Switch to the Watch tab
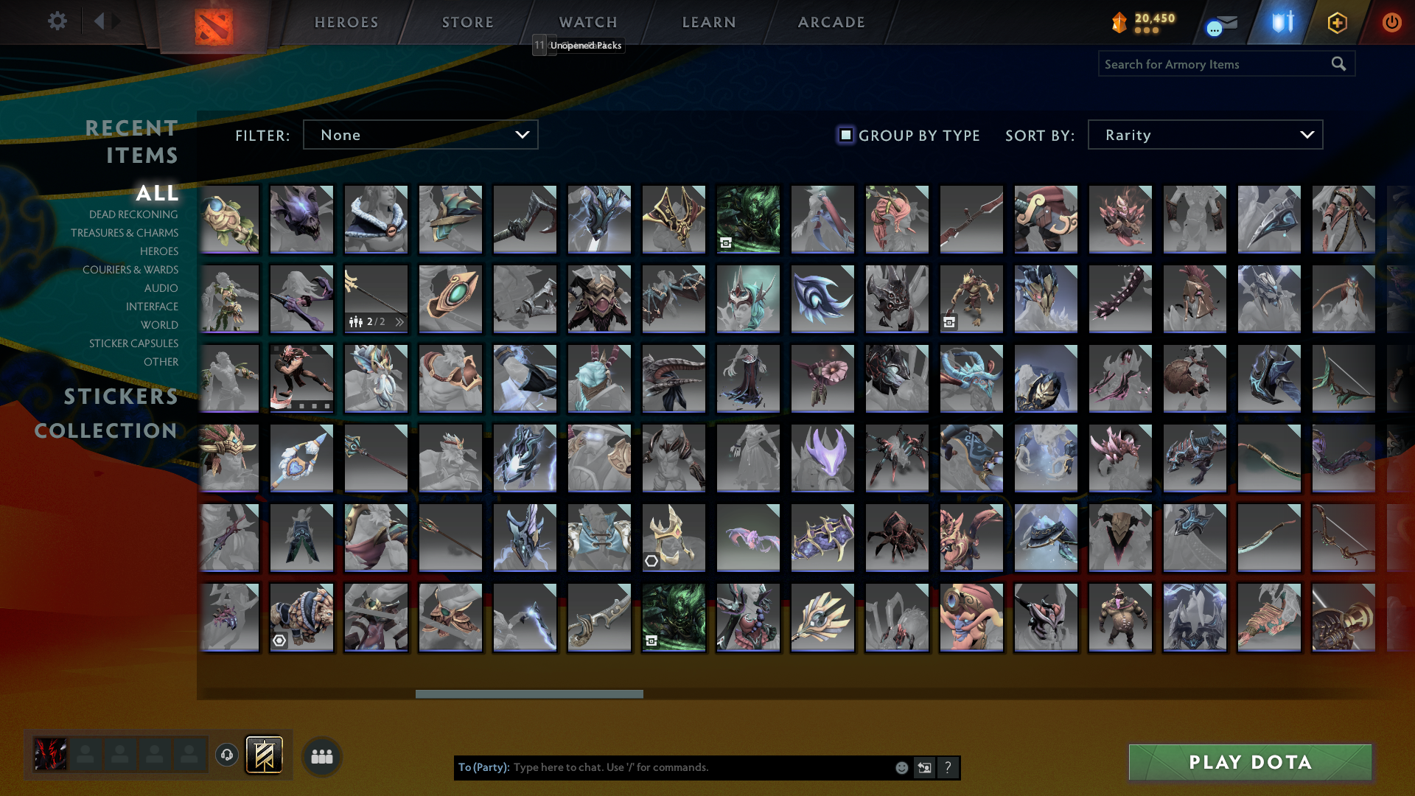The image size is (1415, 796). (x=587, y=22)
